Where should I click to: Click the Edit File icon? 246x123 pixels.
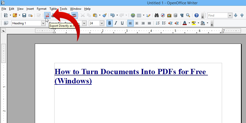tap(39, 15)
